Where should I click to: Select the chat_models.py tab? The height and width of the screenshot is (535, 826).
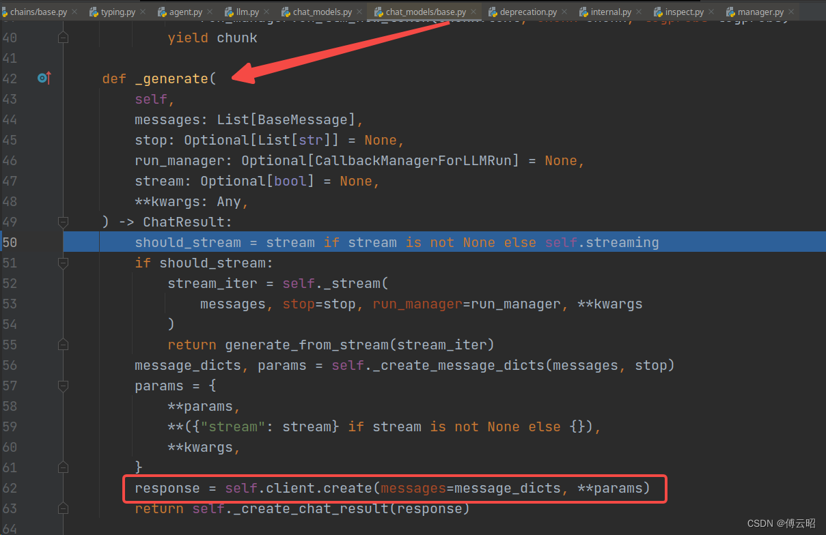pyautogui.click(x=322, y=12)
